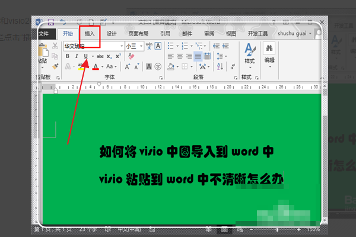Click the Sort A-Z icon
The height and width of the screenshot is (237, 356).
pos(220,66)
